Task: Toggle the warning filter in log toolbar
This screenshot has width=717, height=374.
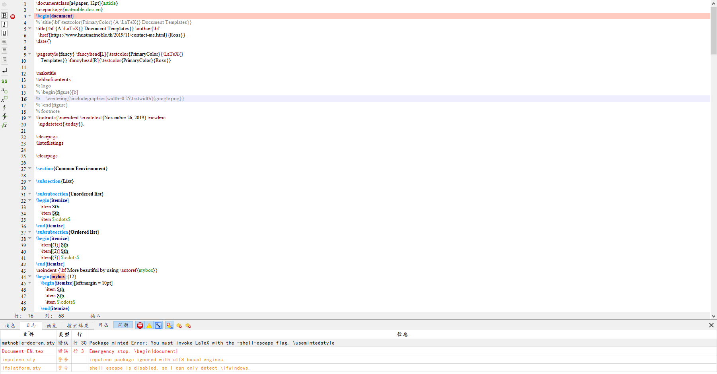Action: 149,325
